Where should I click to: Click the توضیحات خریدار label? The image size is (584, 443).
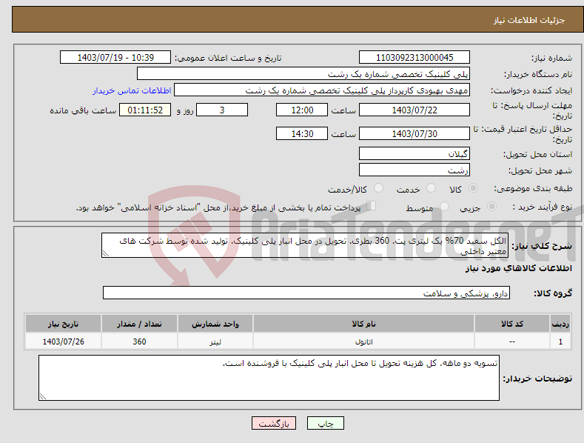point(537,379)
